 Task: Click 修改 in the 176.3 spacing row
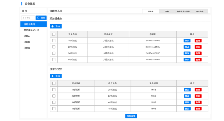[187, 96]
